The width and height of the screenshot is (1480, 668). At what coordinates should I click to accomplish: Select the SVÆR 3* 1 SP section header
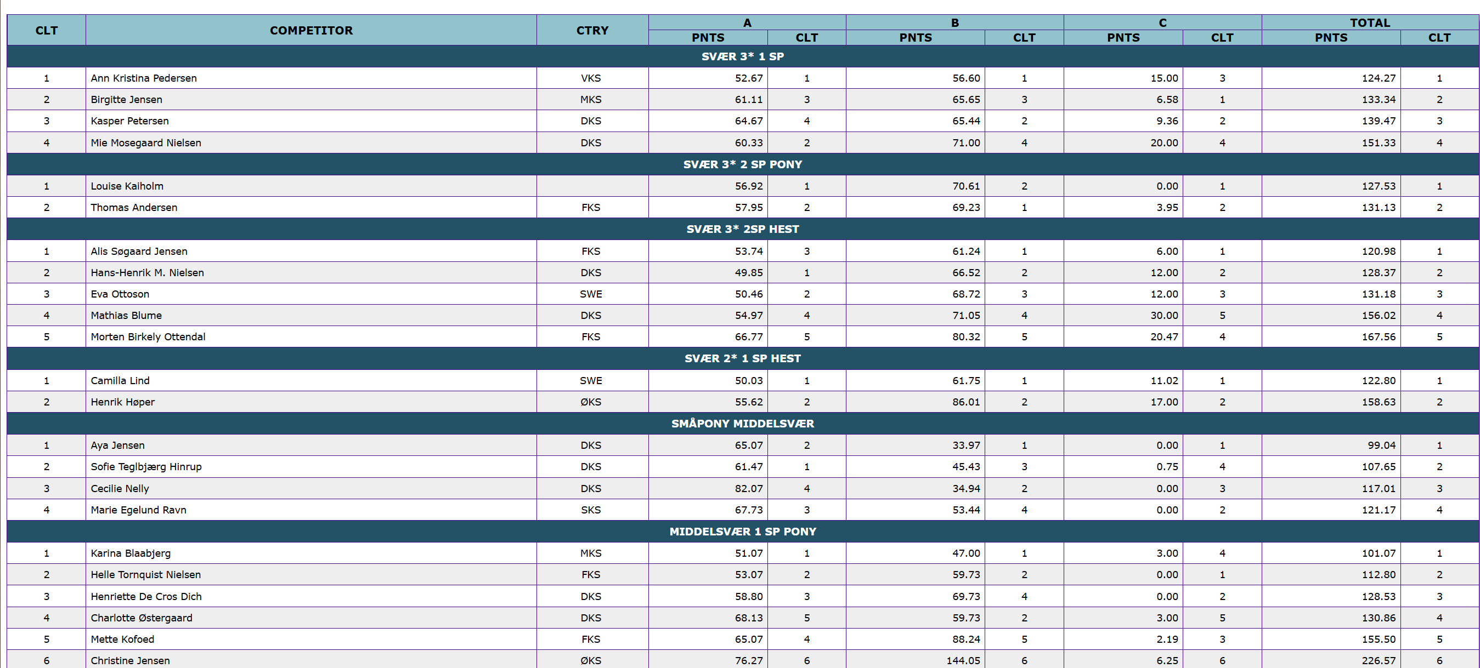point(742,56)
